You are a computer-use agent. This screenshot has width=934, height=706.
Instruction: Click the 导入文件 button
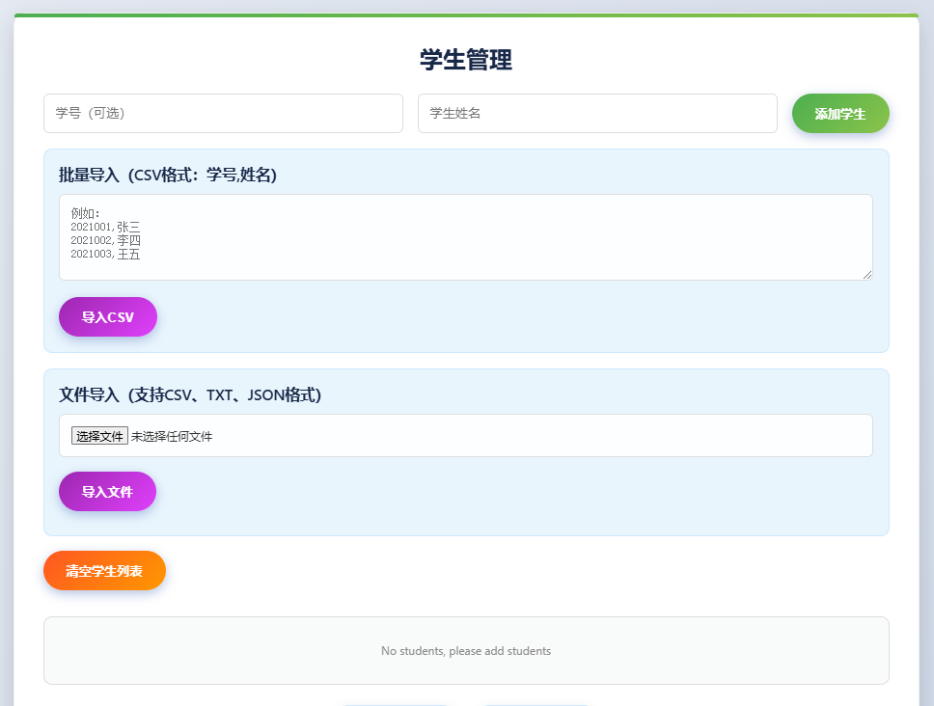point(107,491)
